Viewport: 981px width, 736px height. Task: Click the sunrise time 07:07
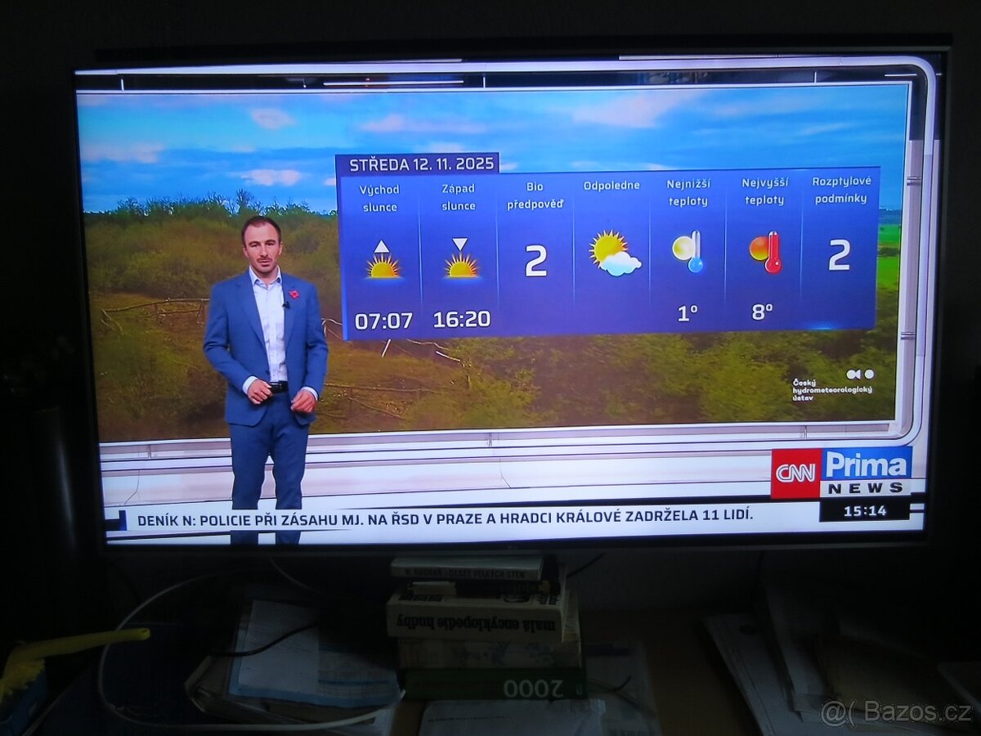[x=383, y=321]
